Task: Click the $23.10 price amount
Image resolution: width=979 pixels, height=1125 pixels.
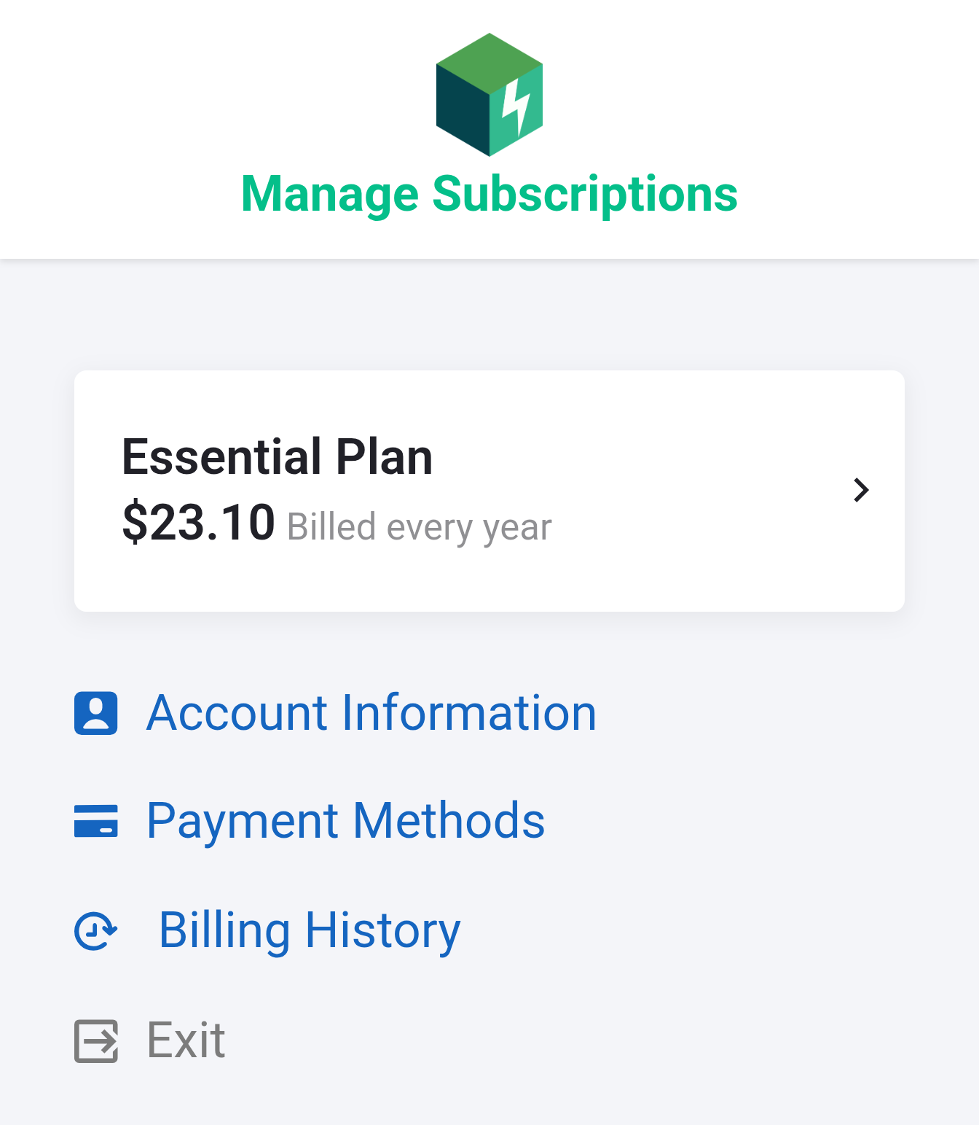Action: point(198,522)
